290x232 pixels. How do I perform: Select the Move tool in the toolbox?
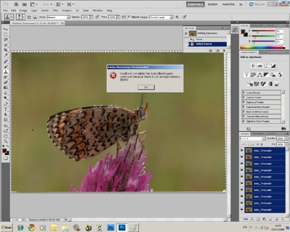(x=6, y=28)
